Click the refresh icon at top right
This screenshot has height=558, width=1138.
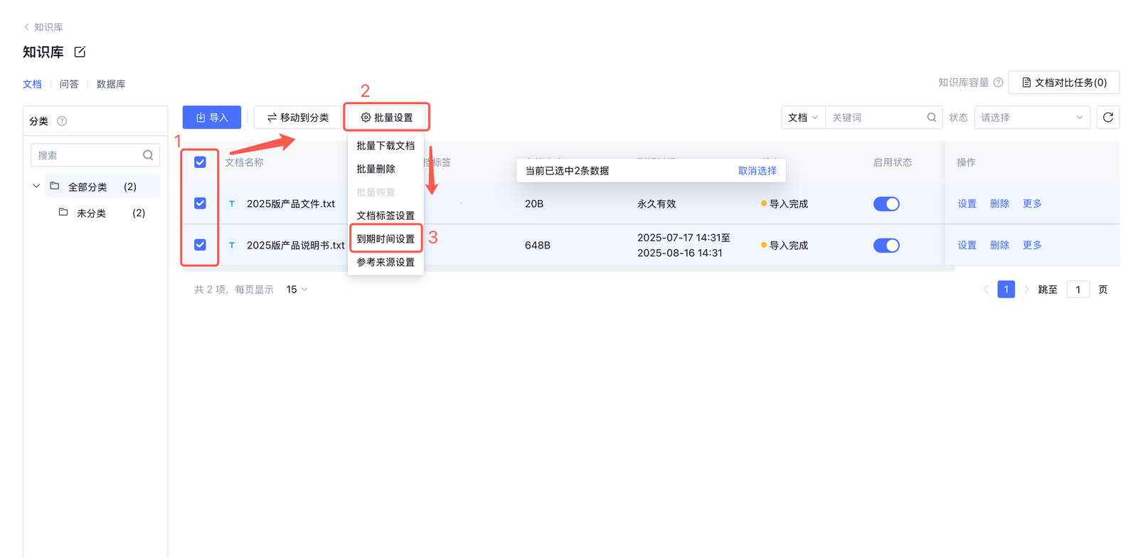(1107, 117)
